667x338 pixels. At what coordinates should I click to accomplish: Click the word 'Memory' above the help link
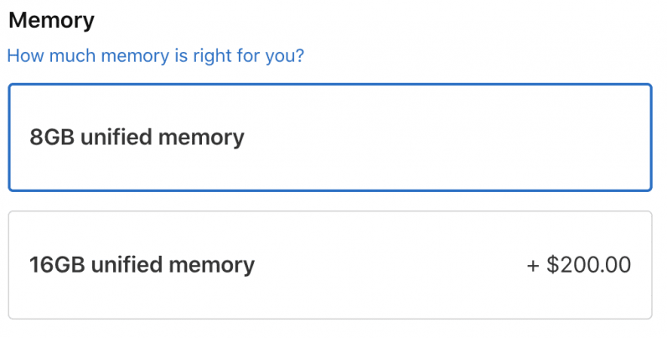click(51, 19)
